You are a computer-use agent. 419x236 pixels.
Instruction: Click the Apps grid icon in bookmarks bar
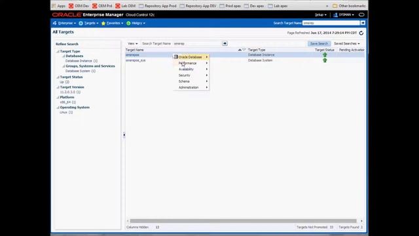(54, 6)
